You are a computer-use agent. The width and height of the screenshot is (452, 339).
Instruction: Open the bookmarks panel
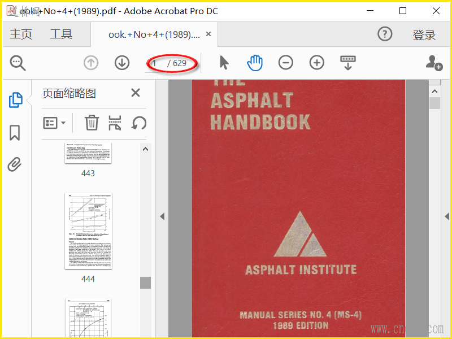pyautogui.click(x=15, y=133)
